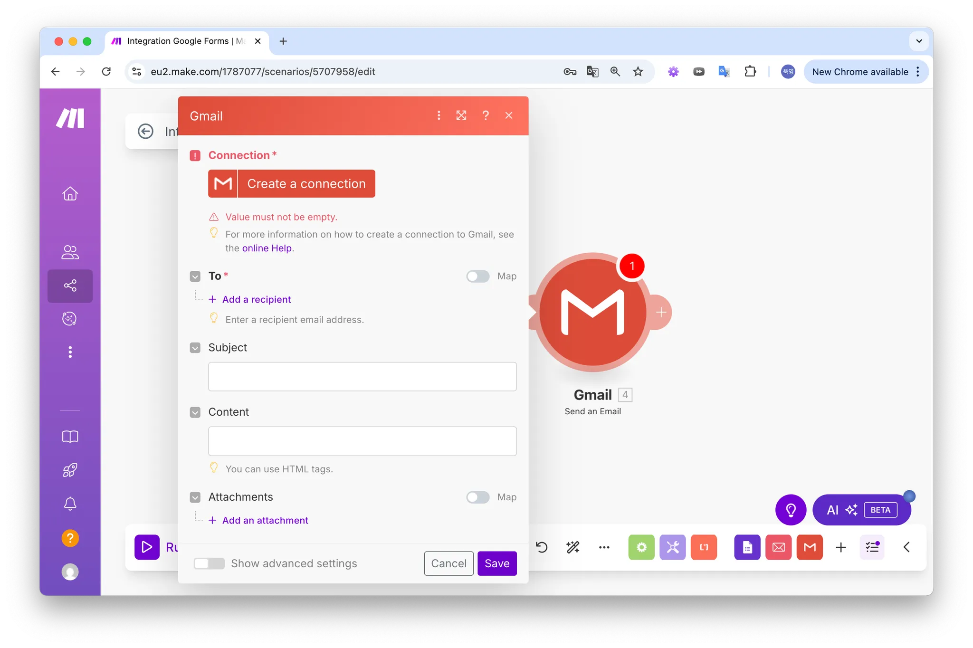Open the Team sidebar icon
The image size is (973, 648).
[70, 252]
